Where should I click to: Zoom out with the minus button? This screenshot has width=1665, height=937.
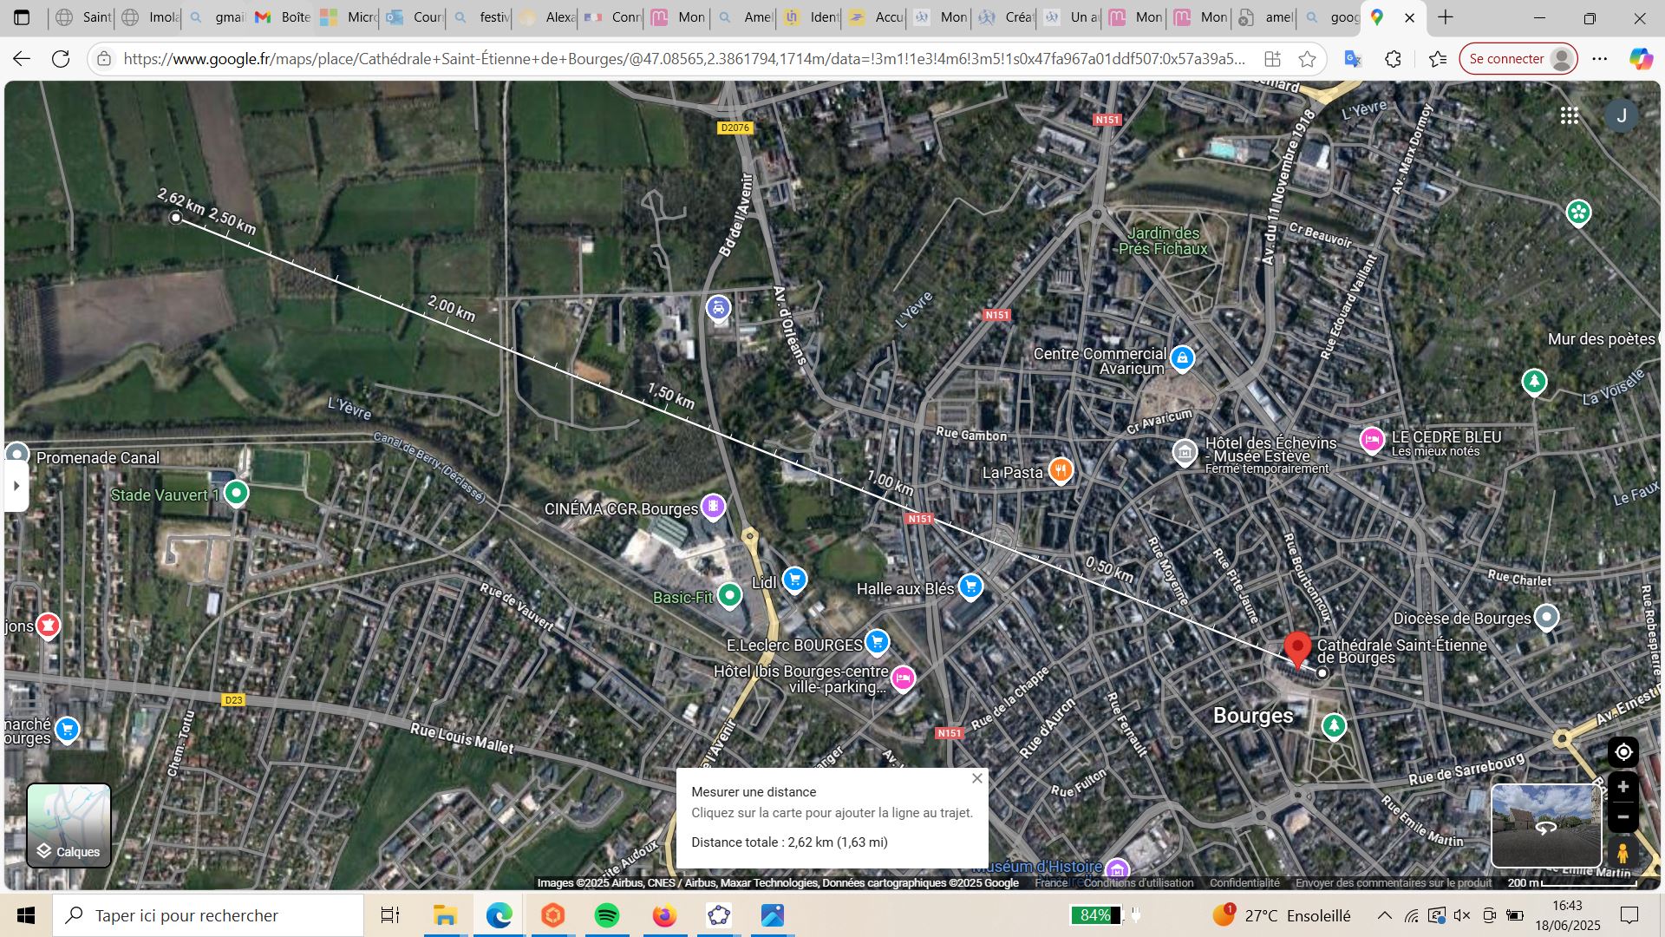click(1623, 817)
